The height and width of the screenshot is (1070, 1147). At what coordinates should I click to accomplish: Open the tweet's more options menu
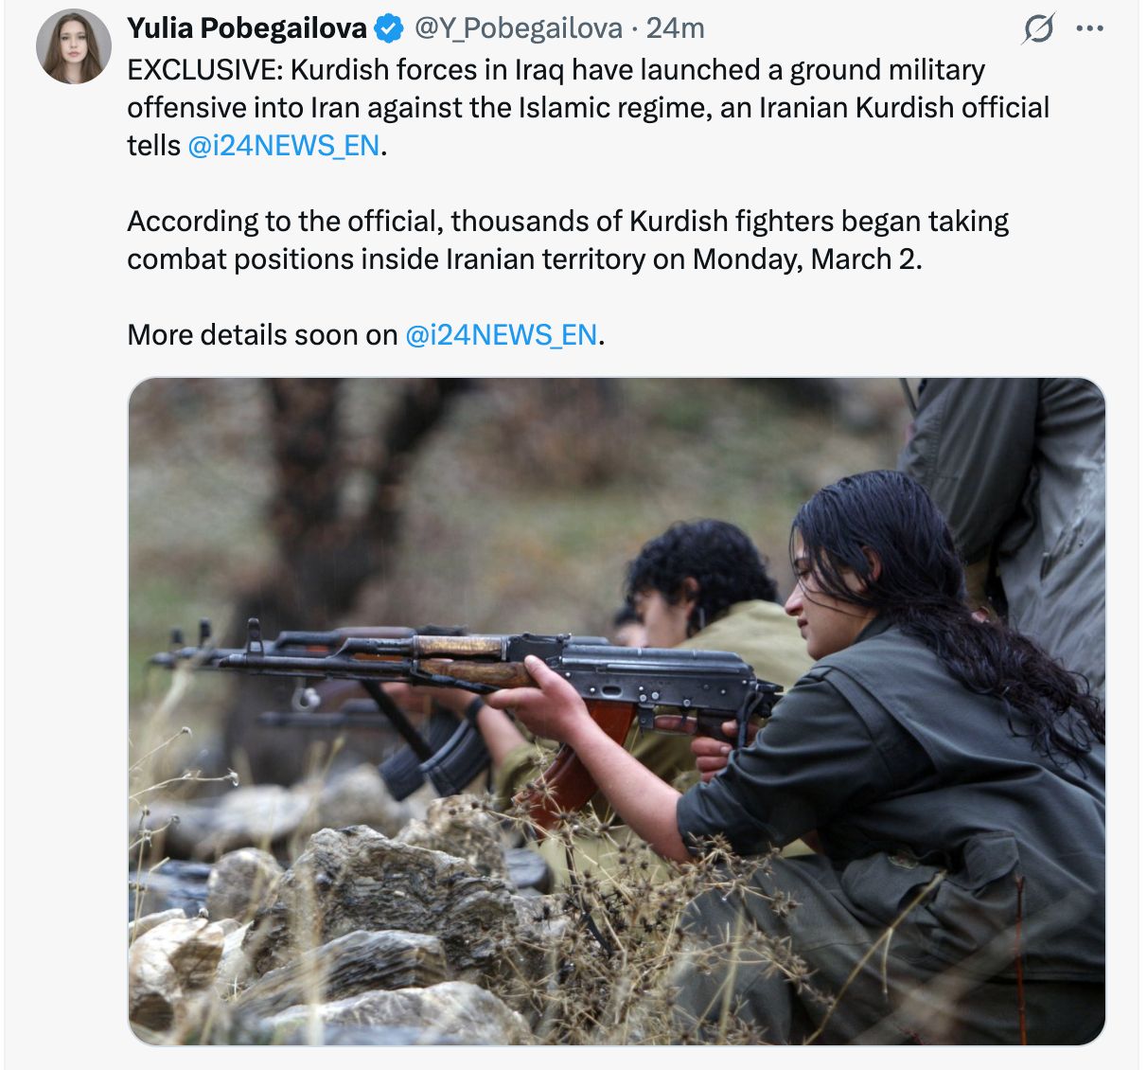pos(1089,29)
